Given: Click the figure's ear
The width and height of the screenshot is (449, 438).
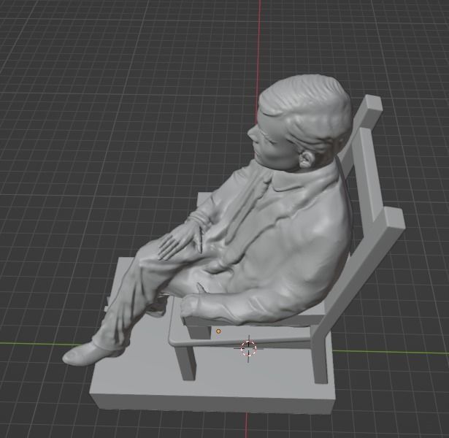Looking at the screenshot, I should coord(307,159).
